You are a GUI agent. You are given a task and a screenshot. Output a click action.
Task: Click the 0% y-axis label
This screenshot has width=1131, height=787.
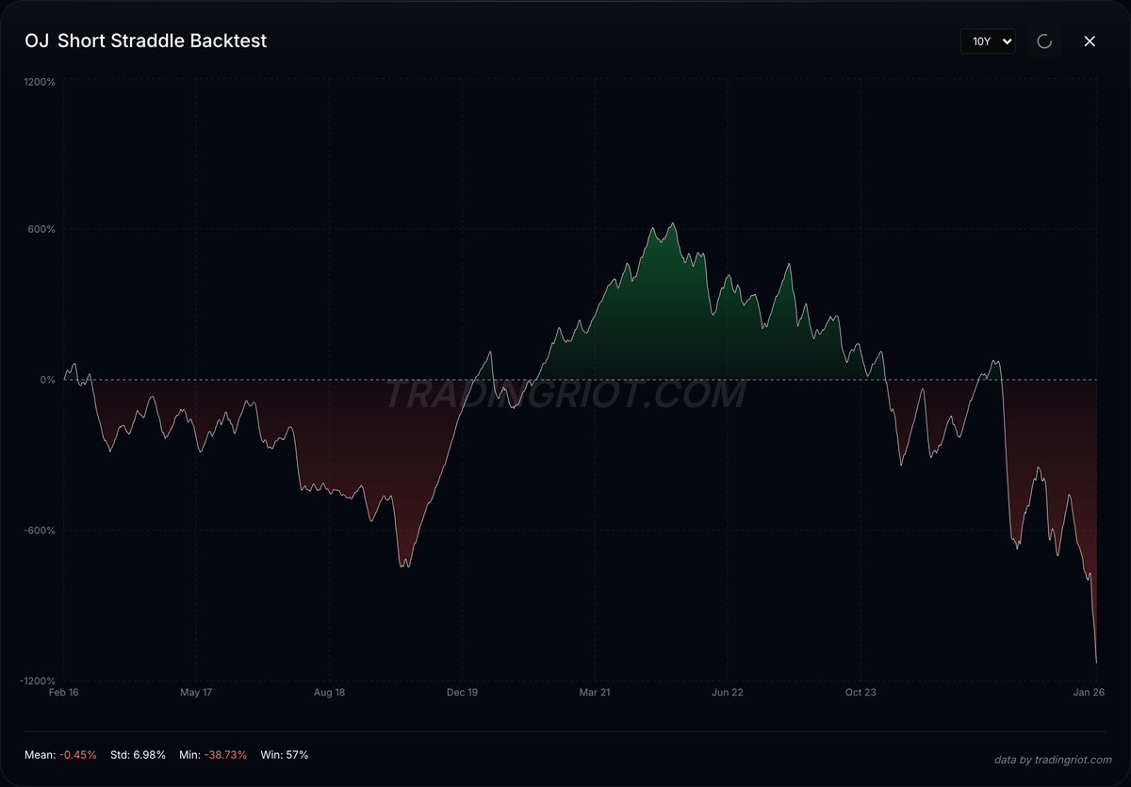tap(47, 380)
